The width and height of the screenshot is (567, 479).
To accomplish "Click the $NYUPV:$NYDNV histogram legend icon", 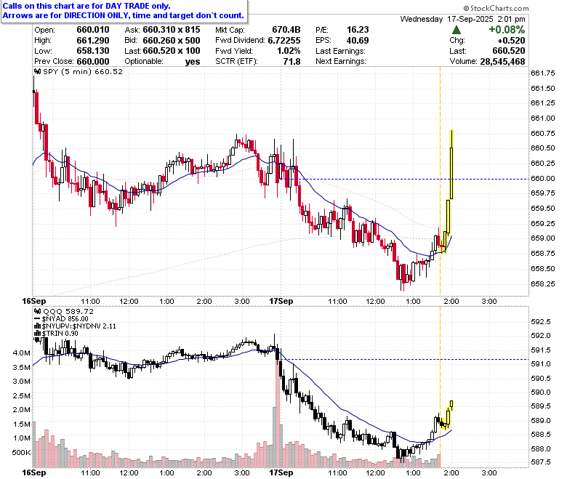I will click(x=37, y=326).
